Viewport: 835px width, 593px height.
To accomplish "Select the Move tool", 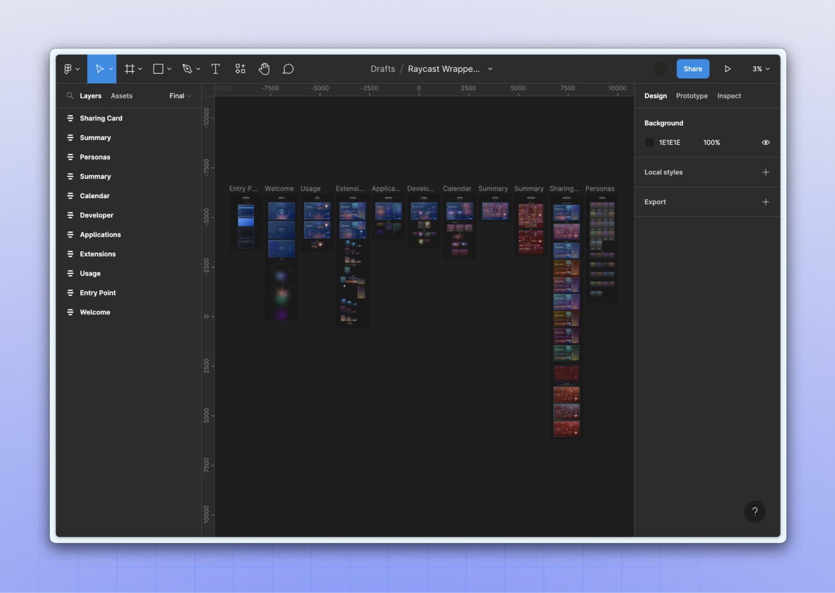I will pyautogui.click(x=100, y=69).
